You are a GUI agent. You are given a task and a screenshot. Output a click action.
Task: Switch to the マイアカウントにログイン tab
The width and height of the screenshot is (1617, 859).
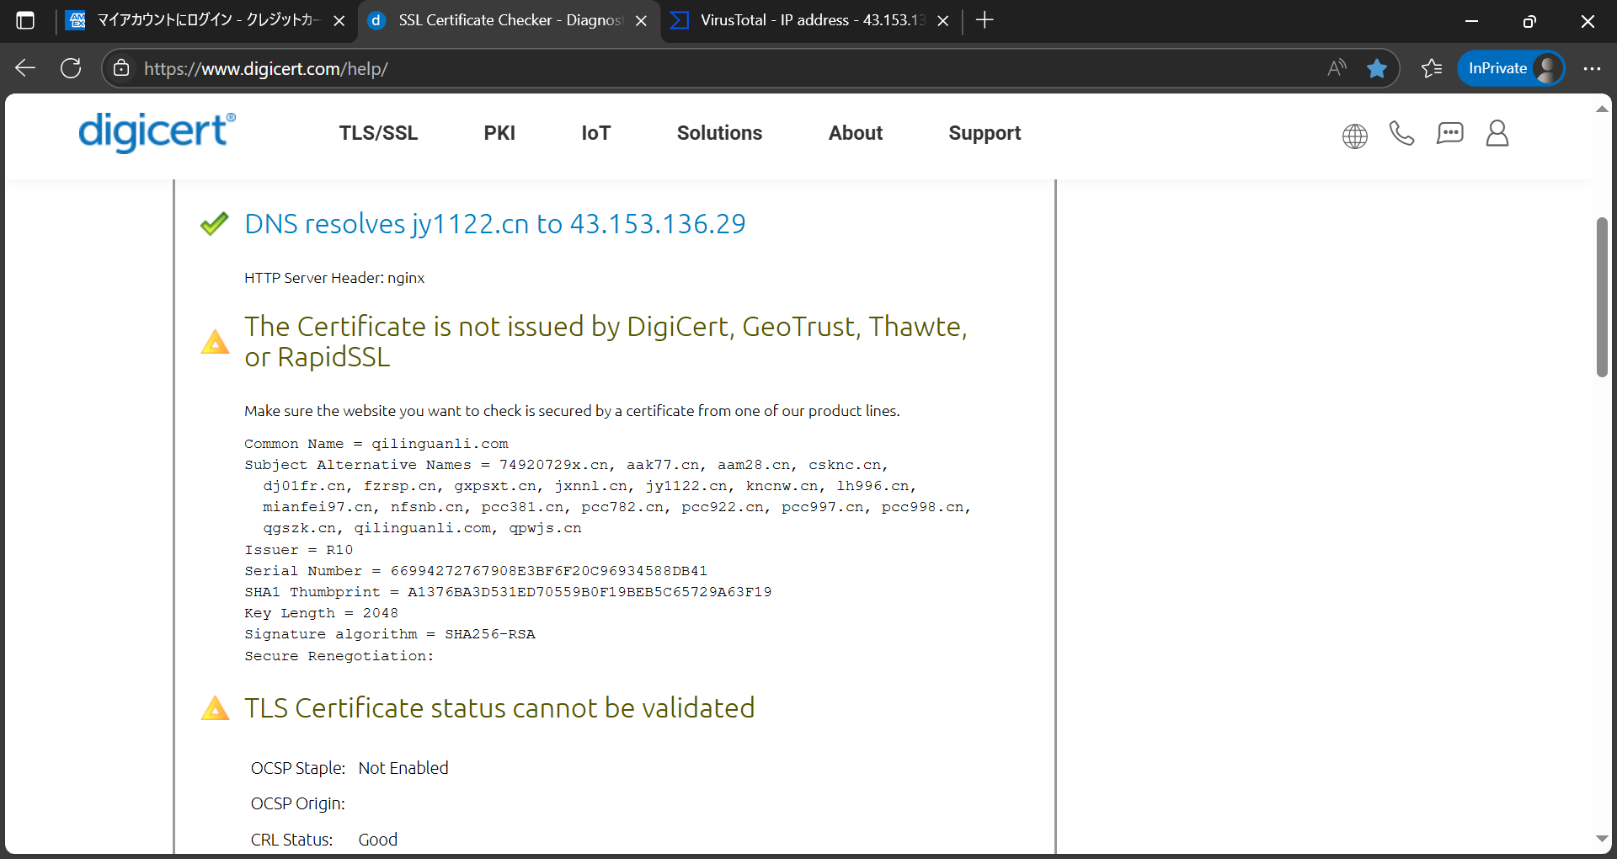tap(206, 20)
